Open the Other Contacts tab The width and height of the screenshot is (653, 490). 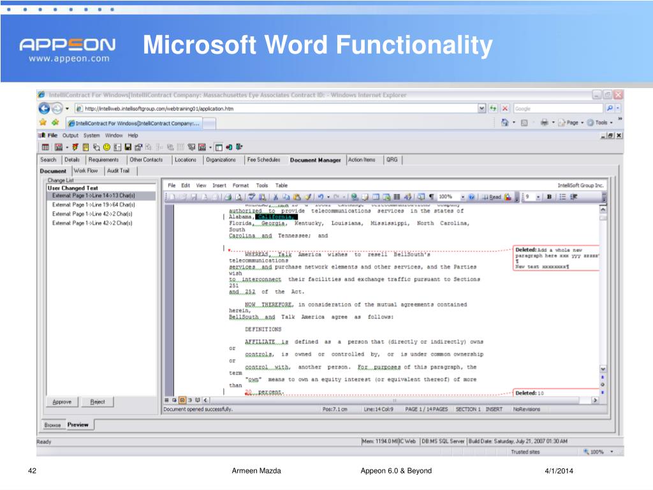click(146, 160)
